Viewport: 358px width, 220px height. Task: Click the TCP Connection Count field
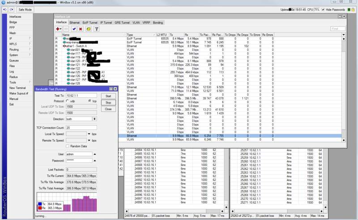81,128
